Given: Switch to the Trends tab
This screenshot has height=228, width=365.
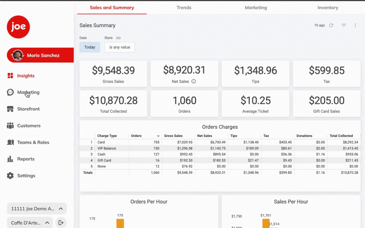Looking at the screenshot, I should 184,8.
